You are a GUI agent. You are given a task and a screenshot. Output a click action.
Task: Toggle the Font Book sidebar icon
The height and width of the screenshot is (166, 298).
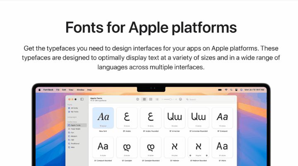[82, 99]
